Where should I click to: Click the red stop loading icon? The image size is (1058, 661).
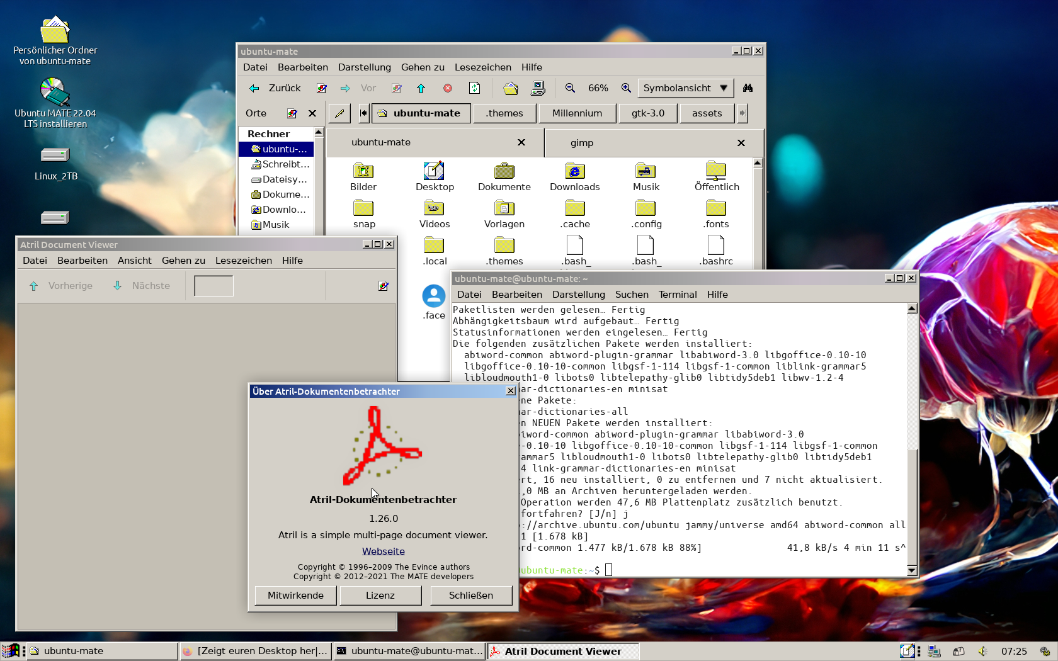click(448, 88)
